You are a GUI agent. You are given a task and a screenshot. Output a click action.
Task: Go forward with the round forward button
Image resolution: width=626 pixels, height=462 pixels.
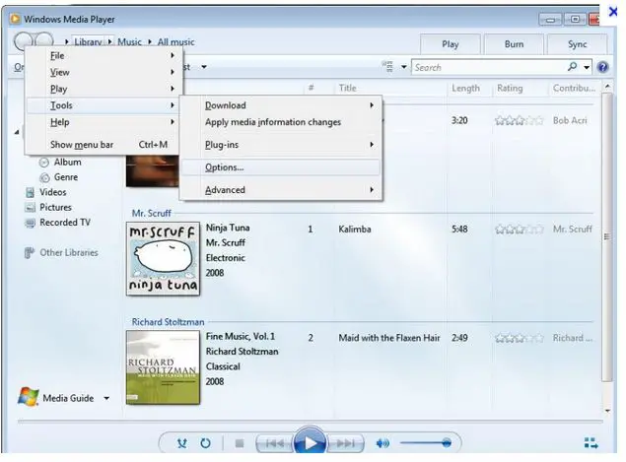click(x=44, y=40)
